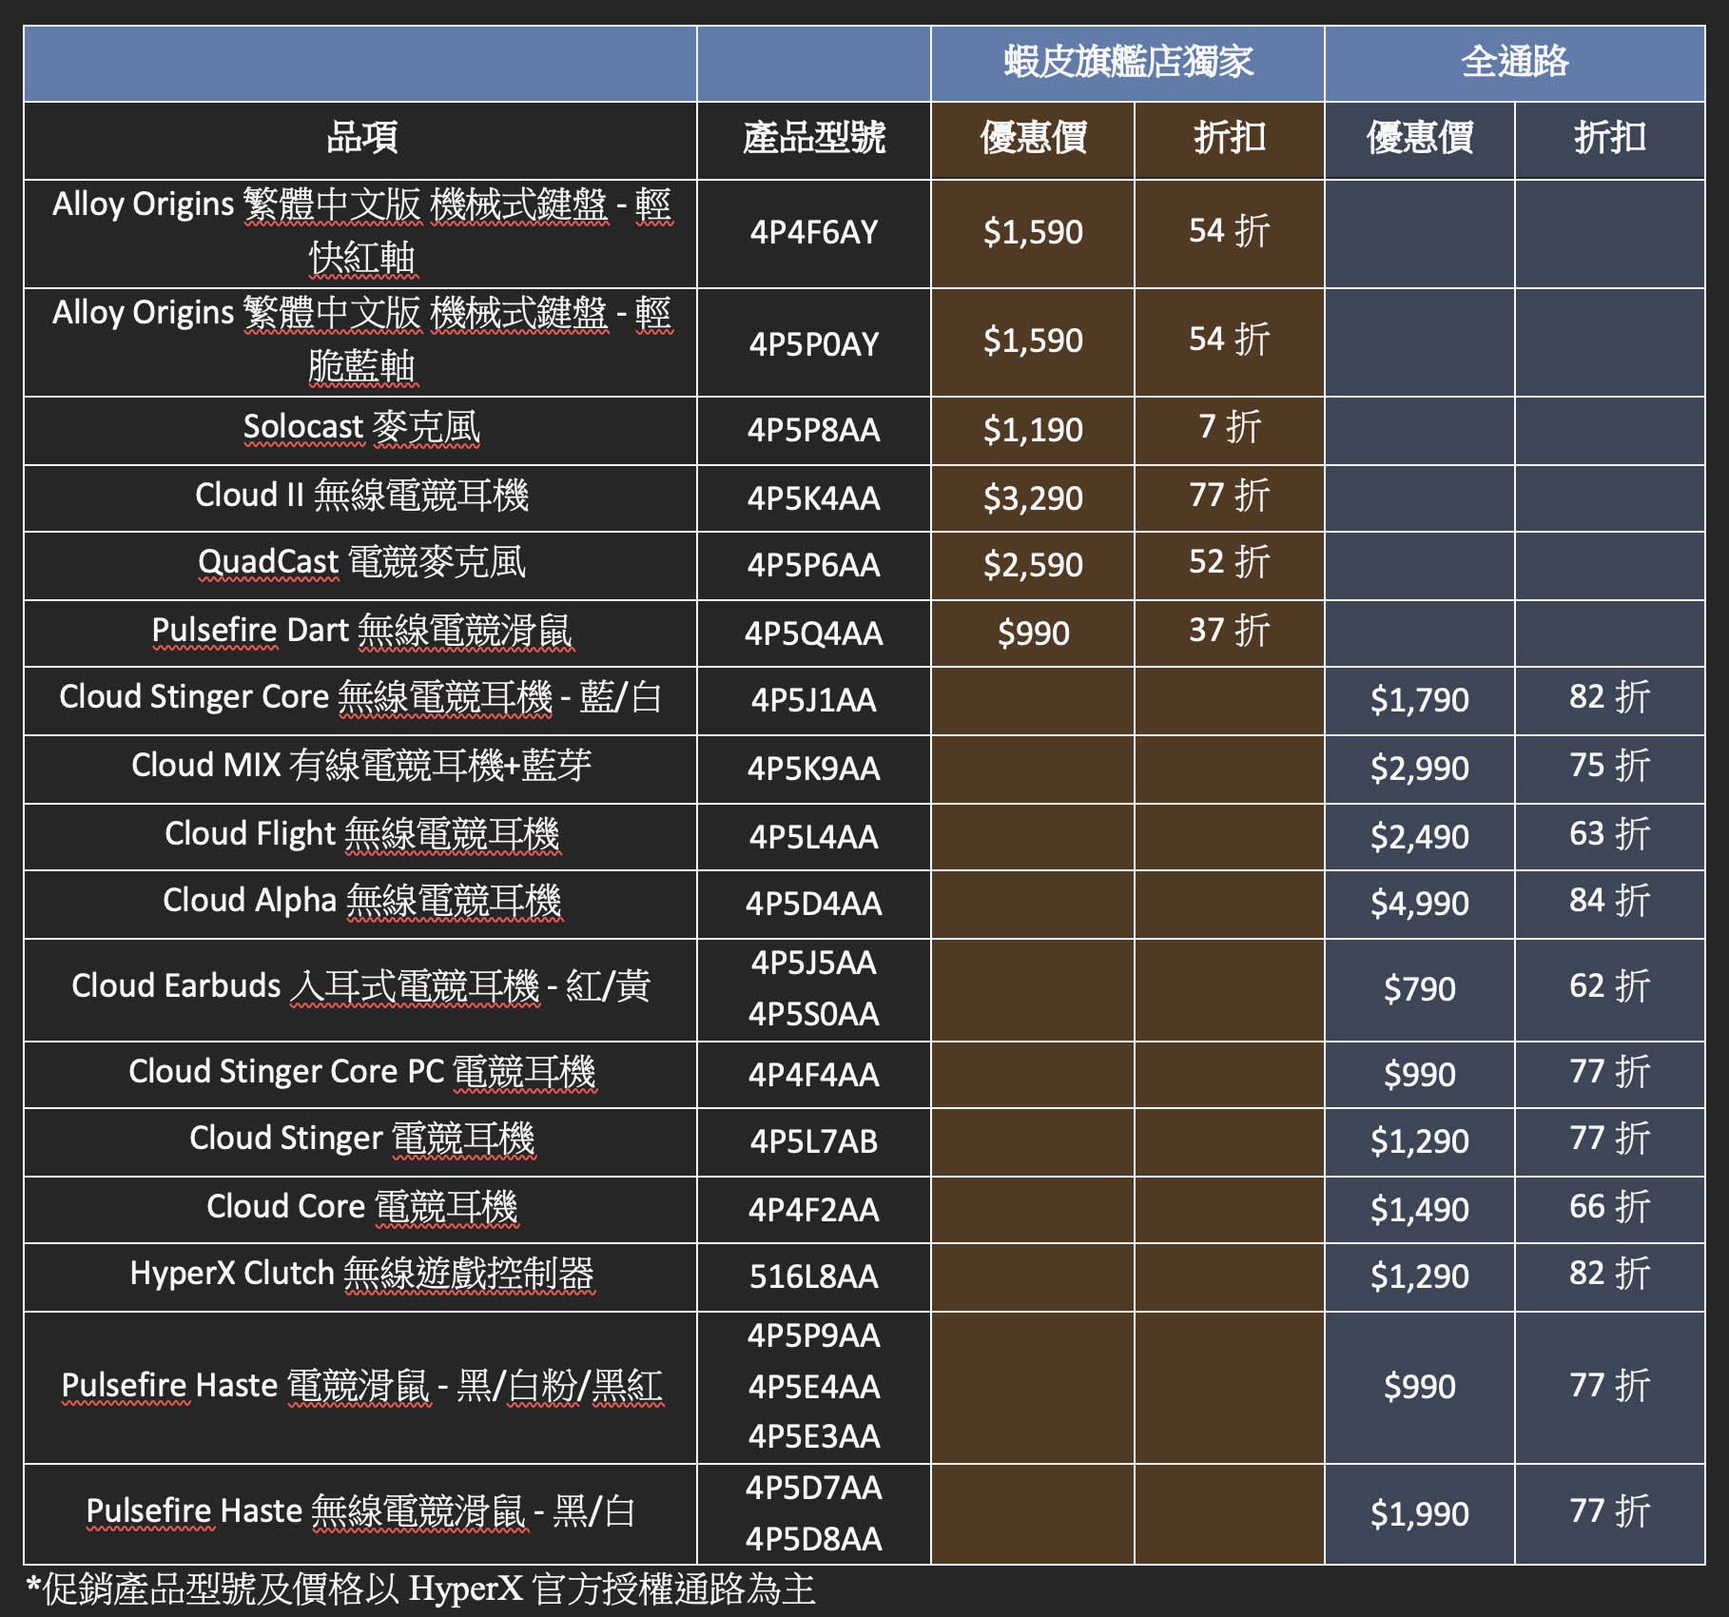Click the 全通路 header cell
This screenshot has height=1617, width=1729.
[1514, 63]
